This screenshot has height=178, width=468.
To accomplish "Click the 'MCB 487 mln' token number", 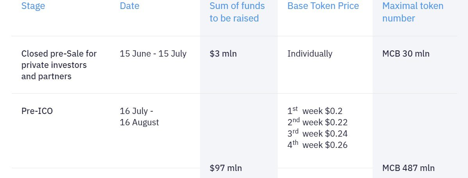I will (408, 168).
